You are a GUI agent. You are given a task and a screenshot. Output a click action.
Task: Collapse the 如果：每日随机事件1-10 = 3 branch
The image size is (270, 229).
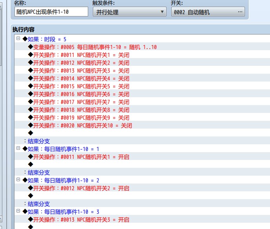18,211
